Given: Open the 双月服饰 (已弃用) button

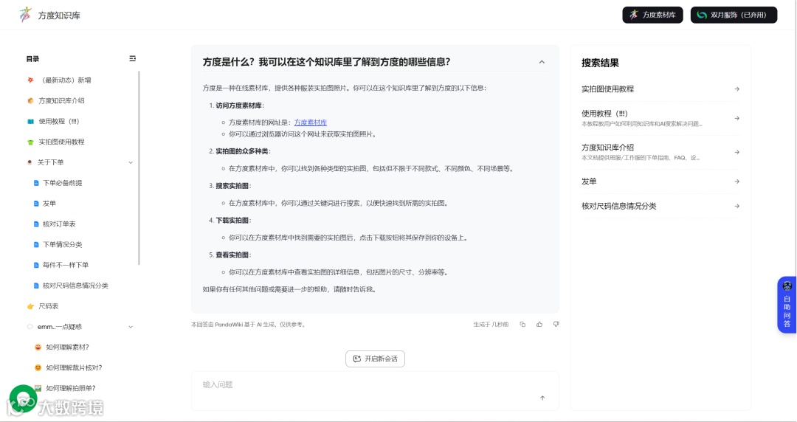Looking at the screenshot, I should pyautogui.click(x=734, y=15).
